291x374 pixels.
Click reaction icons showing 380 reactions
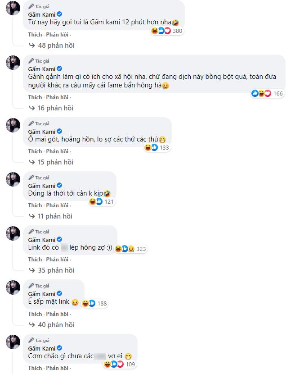click(161, 31)
